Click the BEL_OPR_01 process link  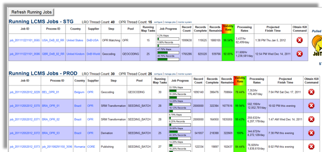[50, 92]
